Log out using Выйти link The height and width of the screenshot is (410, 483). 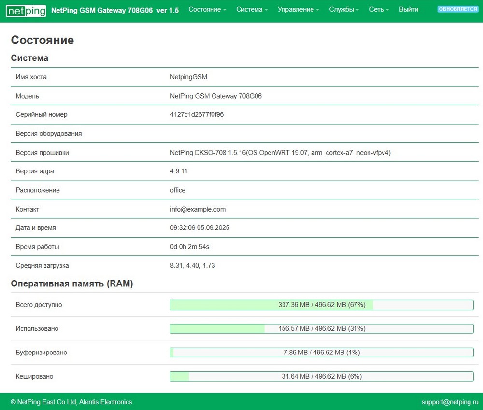[409, 10]
